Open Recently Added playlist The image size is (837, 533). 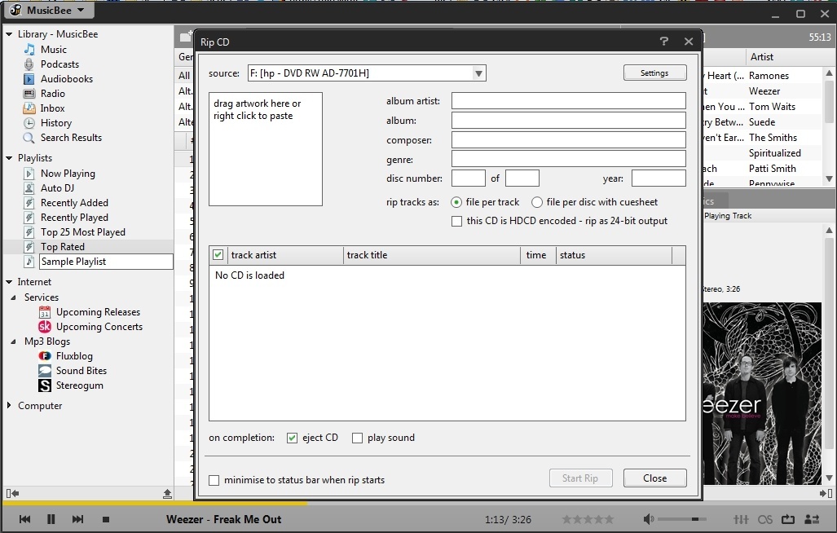[74, 203]
